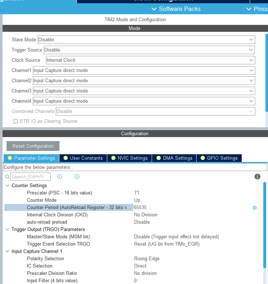Select Prescaler Division Ratio value No division
268x284 pixels.
pos(145,273)
